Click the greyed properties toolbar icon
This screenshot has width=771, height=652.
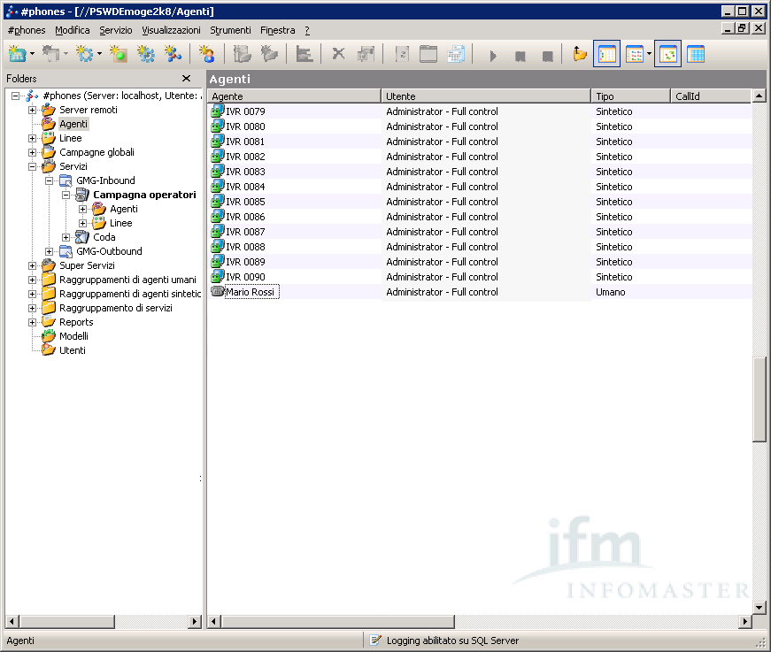tap(366, 54)
